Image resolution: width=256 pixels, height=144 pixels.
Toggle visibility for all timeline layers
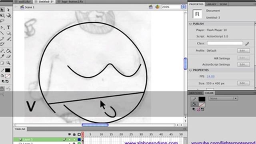coord(69,134)
